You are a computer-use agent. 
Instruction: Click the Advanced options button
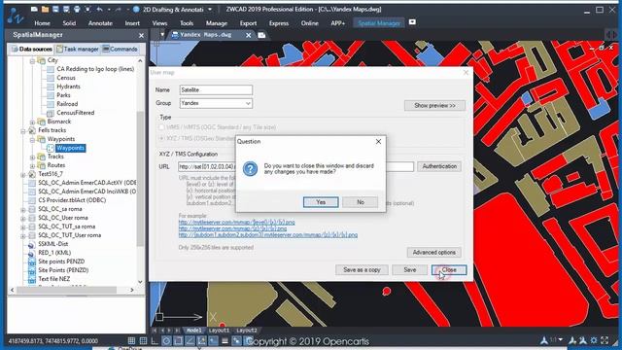[434, 253]
